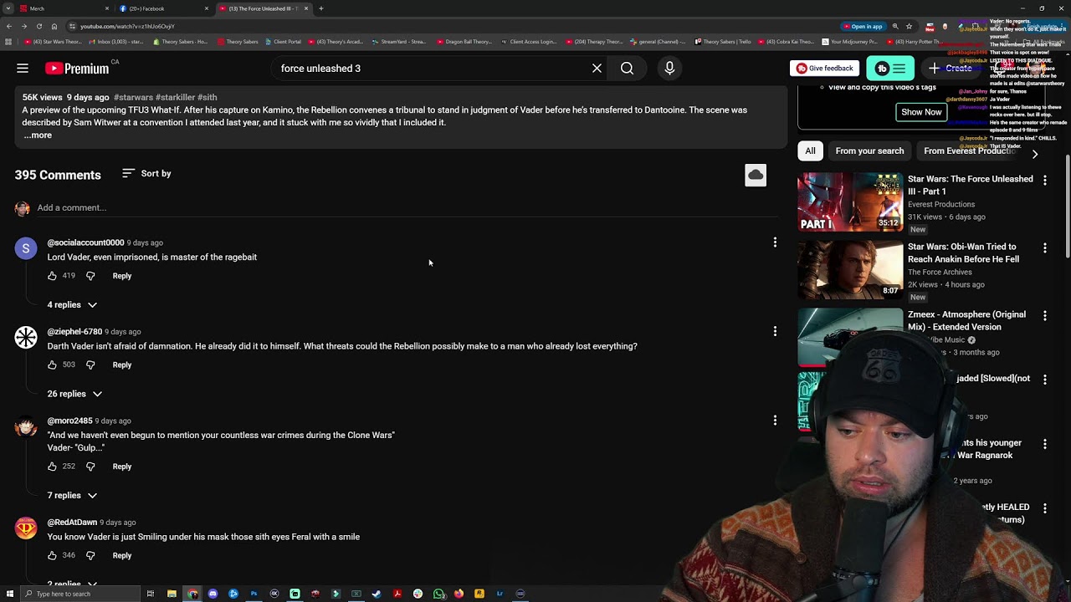Open Force Unleashed III Part 1 thumbnail

pos(850,202)
